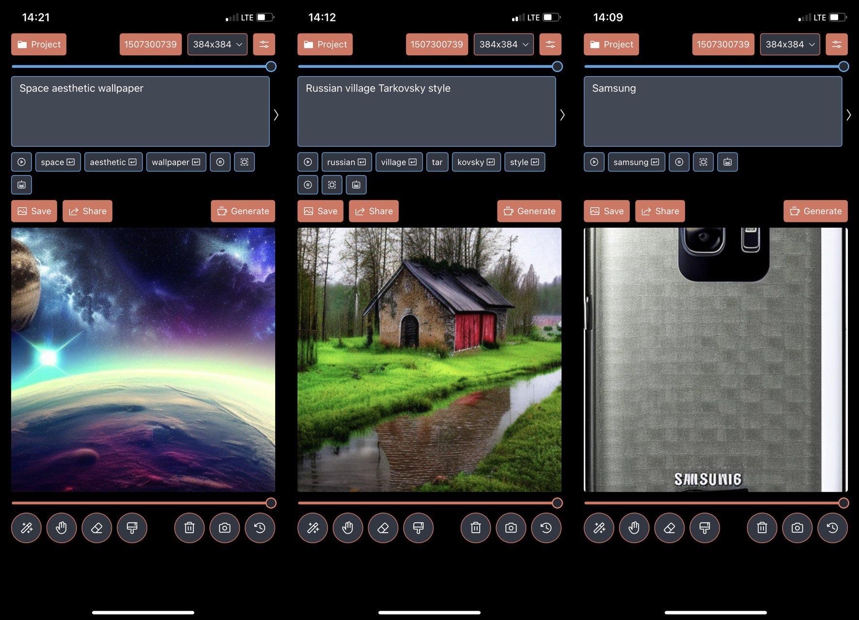Open Project menu in Samsung screen
Viewport: 859px width, 620px height.
point(611,45)
